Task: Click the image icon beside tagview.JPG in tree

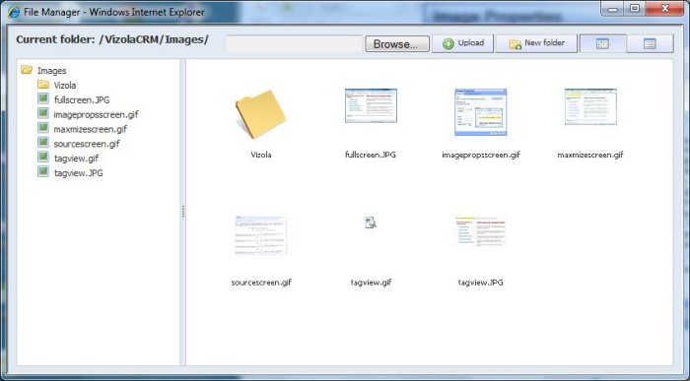Action: (x=43, y=171)
